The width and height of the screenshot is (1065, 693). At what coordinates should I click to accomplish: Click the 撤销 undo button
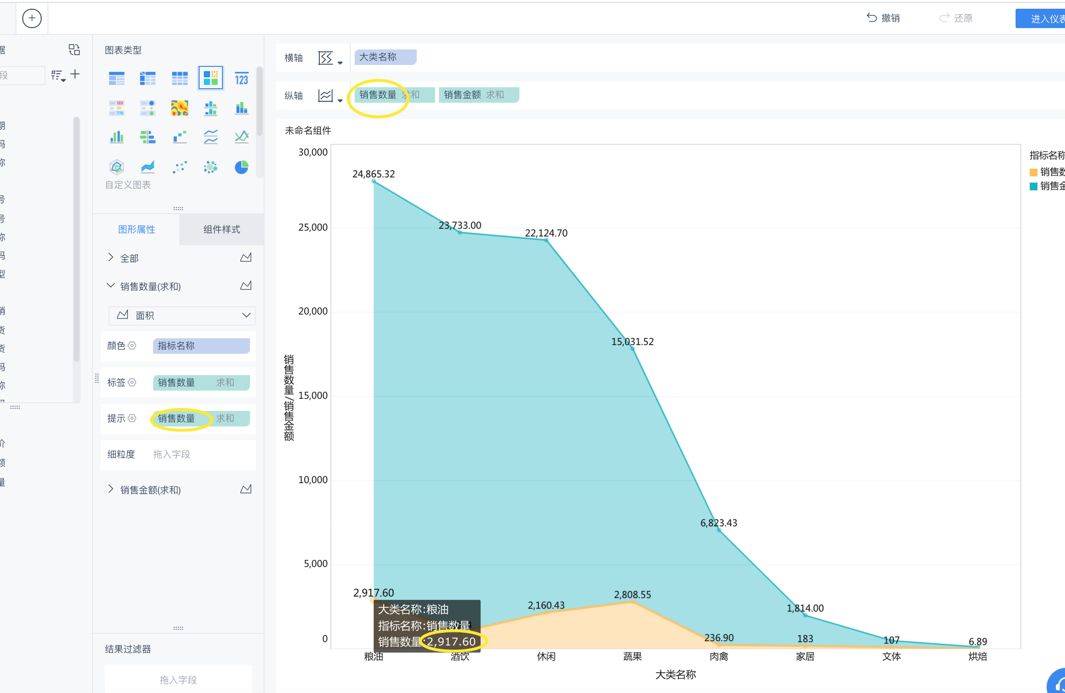pyautogui.click(x=883, y=18)
